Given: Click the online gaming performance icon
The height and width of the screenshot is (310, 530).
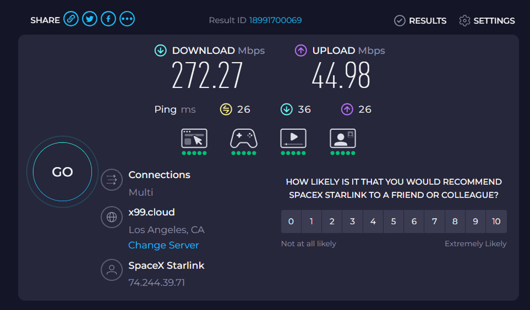Looking at the screenshot, I should tap(244, 139).
